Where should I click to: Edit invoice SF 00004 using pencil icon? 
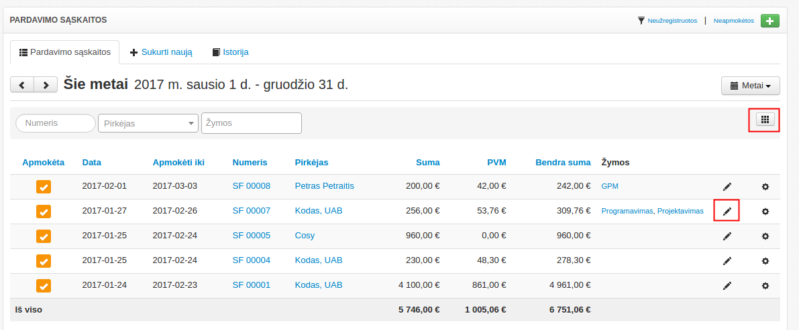click(727, 261)
